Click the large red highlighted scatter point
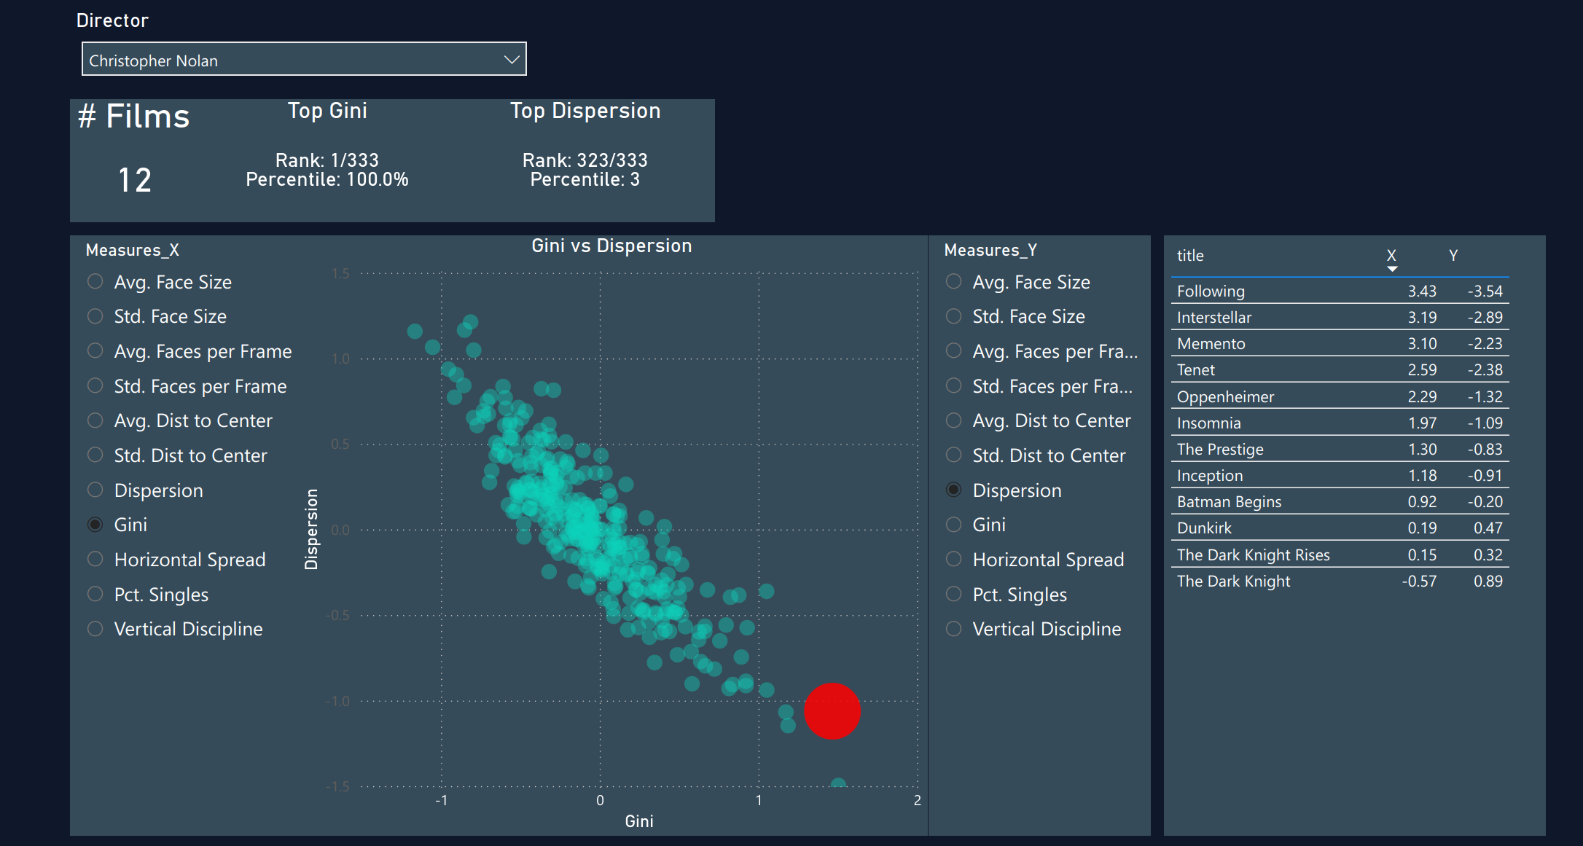 coord(832,711)
